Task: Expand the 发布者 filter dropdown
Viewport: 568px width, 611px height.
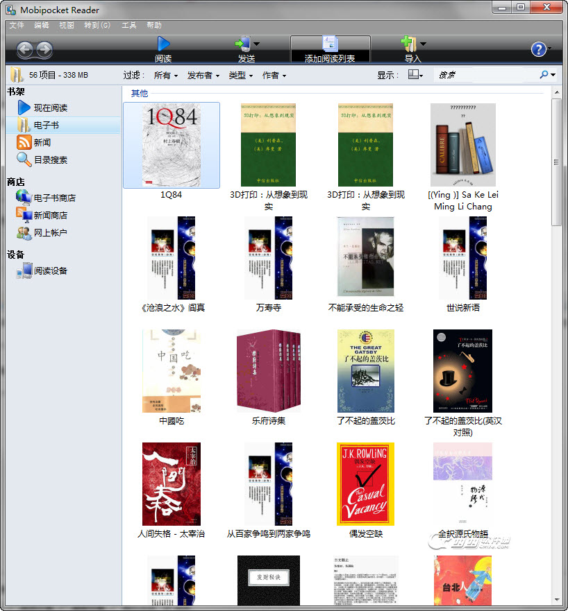Action: 203,75
